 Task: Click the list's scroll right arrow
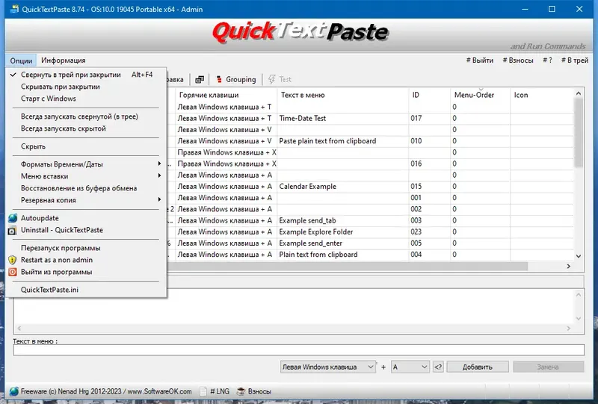[x=569, y=266]
